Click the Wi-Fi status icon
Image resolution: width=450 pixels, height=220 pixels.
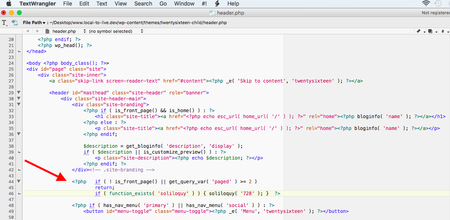[x=426, y=4]
